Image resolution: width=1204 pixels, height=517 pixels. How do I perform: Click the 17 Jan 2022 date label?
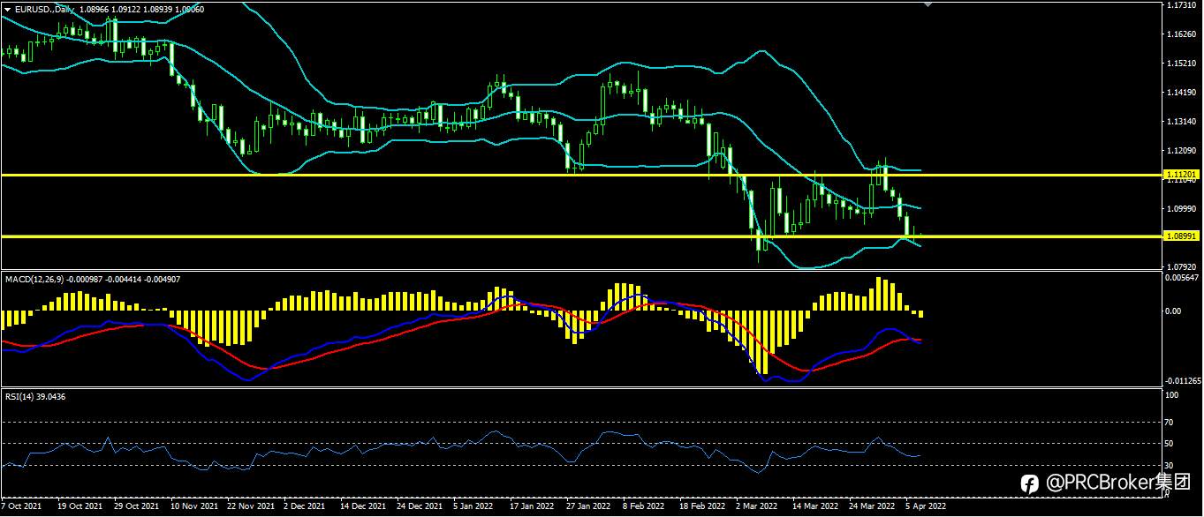(532, 507)
